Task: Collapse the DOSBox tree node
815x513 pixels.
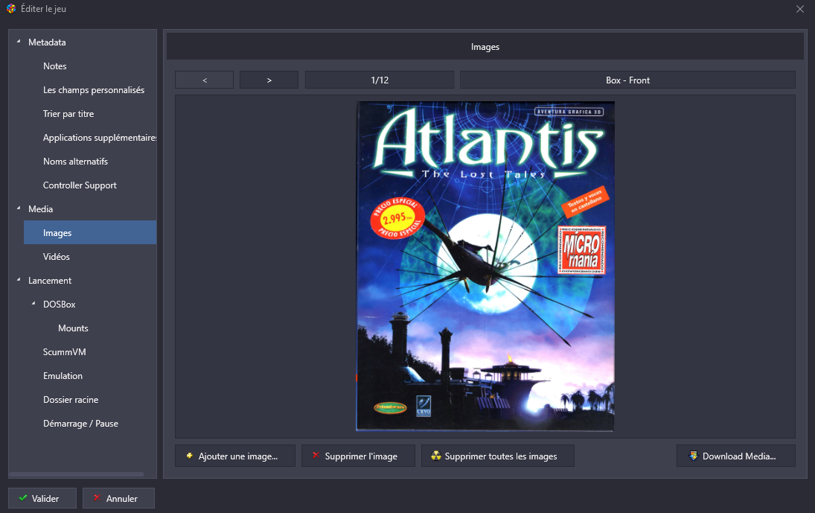Action: [33, 304]
